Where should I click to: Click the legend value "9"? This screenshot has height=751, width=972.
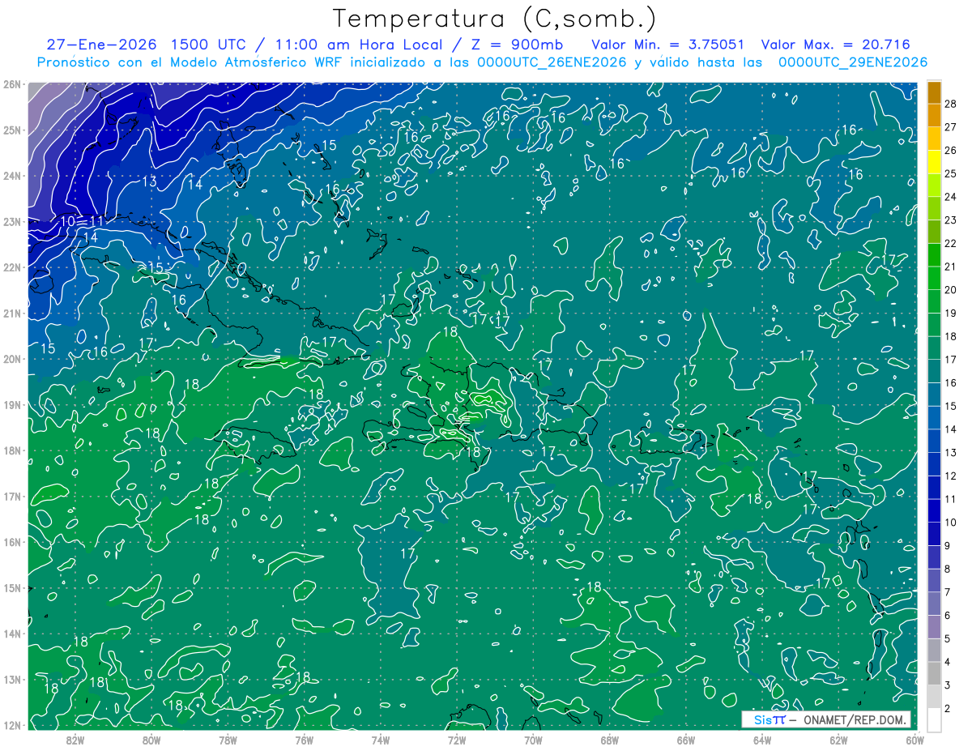pos(947,546)
